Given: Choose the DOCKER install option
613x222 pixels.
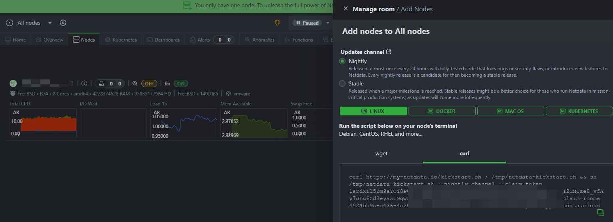Looking at the screenshot, I should 442,111.
